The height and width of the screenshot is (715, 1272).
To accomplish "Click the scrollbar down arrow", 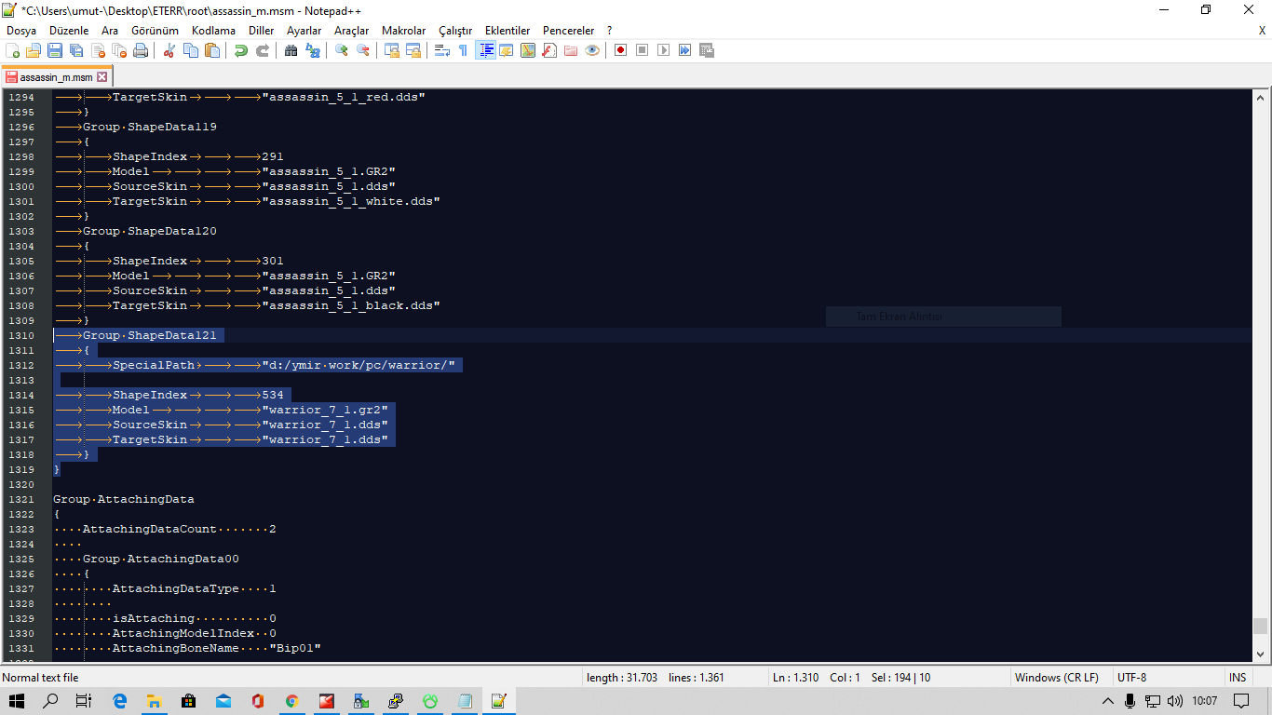I will tap(1260, 654).
